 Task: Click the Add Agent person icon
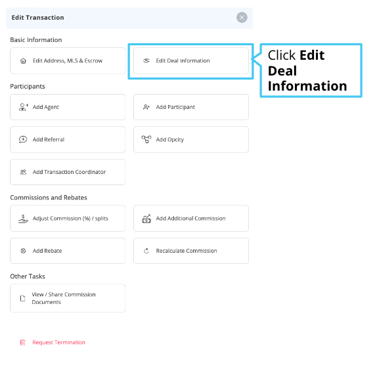click(x=24, y=107)
